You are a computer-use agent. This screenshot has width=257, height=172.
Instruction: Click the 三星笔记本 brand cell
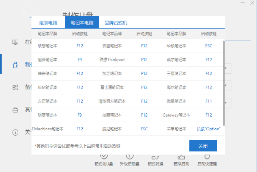point(176,74)
